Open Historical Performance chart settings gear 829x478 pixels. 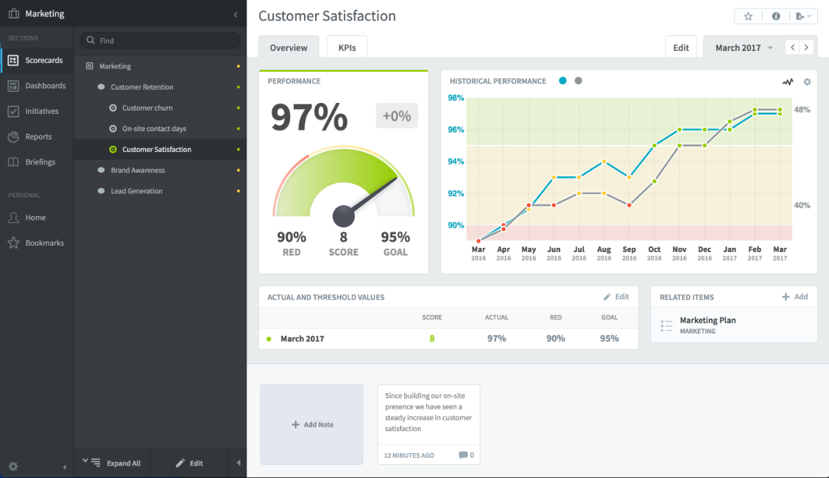807,81
